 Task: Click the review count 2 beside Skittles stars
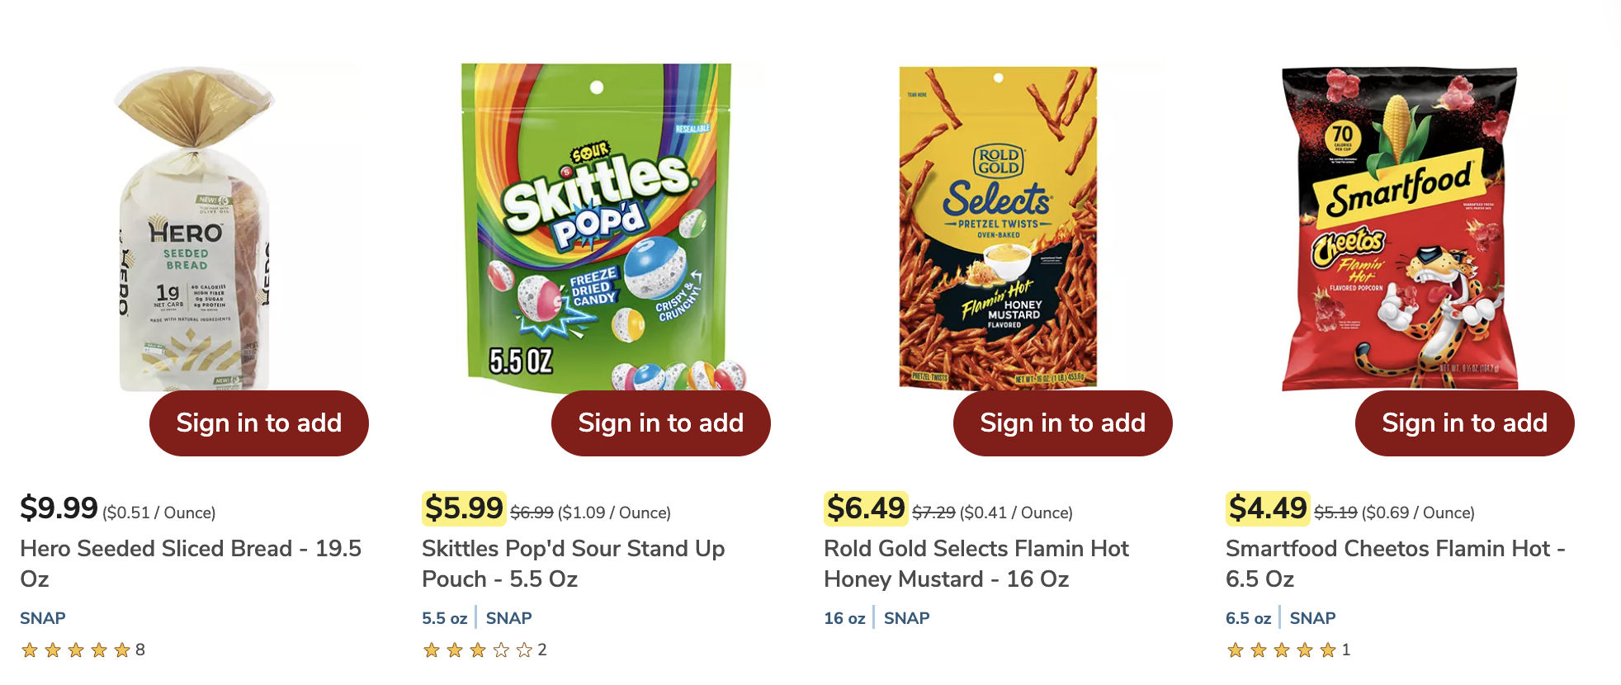click(541, 650)
